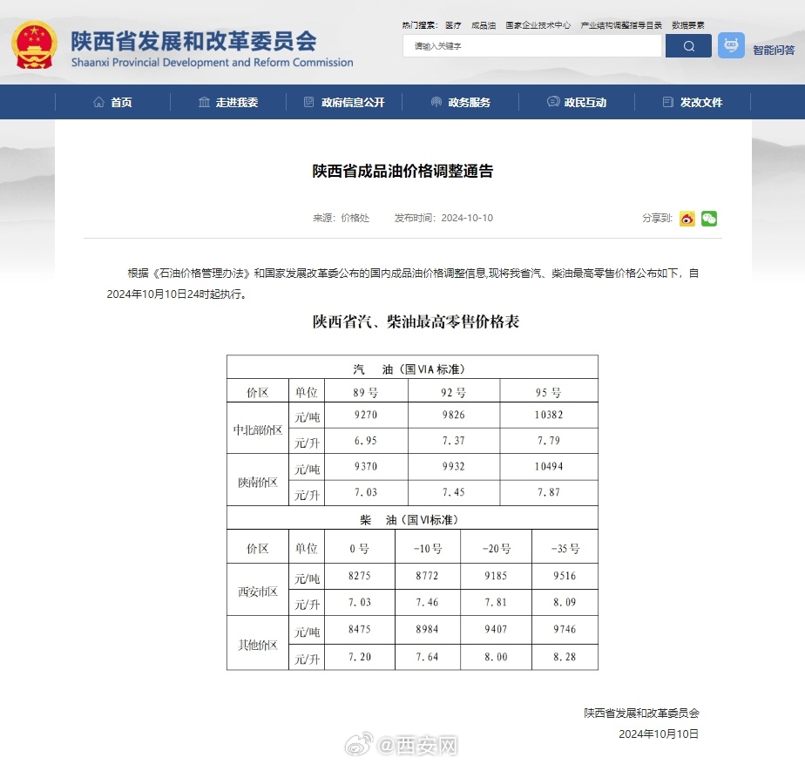Viewport: 805px width, 764px height.
Task: Click the 中北部价区 row label
Action: pyautogui.click(x=258, y=429)
